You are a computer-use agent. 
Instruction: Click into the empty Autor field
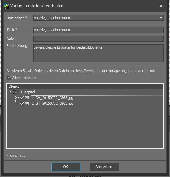tap(98, 39)
